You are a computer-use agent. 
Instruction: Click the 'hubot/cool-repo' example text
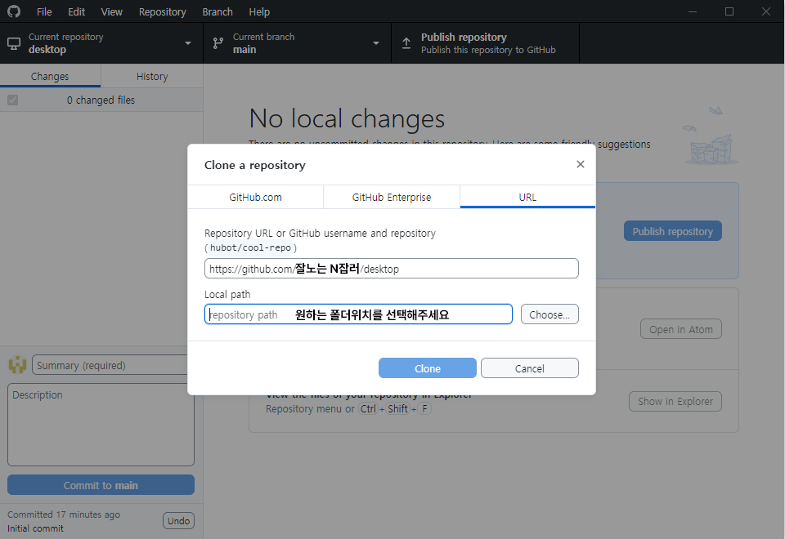click(250, 247)
